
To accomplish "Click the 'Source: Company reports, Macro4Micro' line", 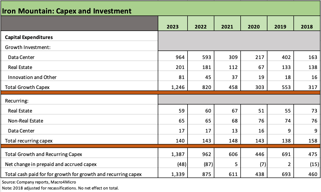I will pos(39,182).
